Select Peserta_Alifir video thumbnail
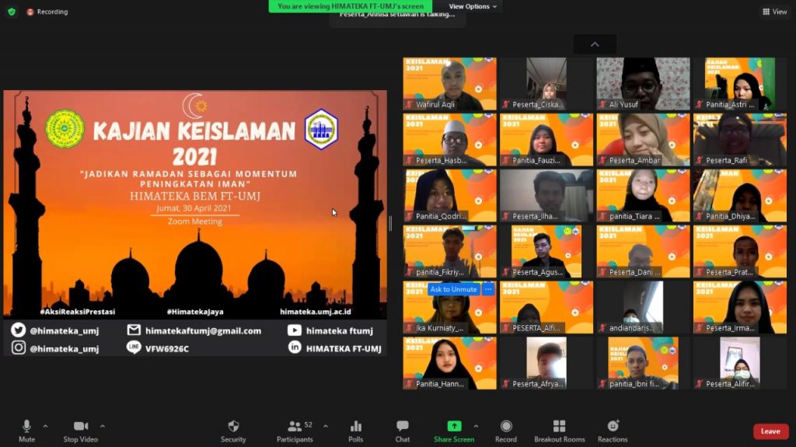This screenshot has width=796, height=447. pyautogui.click(x=740, y=363)
